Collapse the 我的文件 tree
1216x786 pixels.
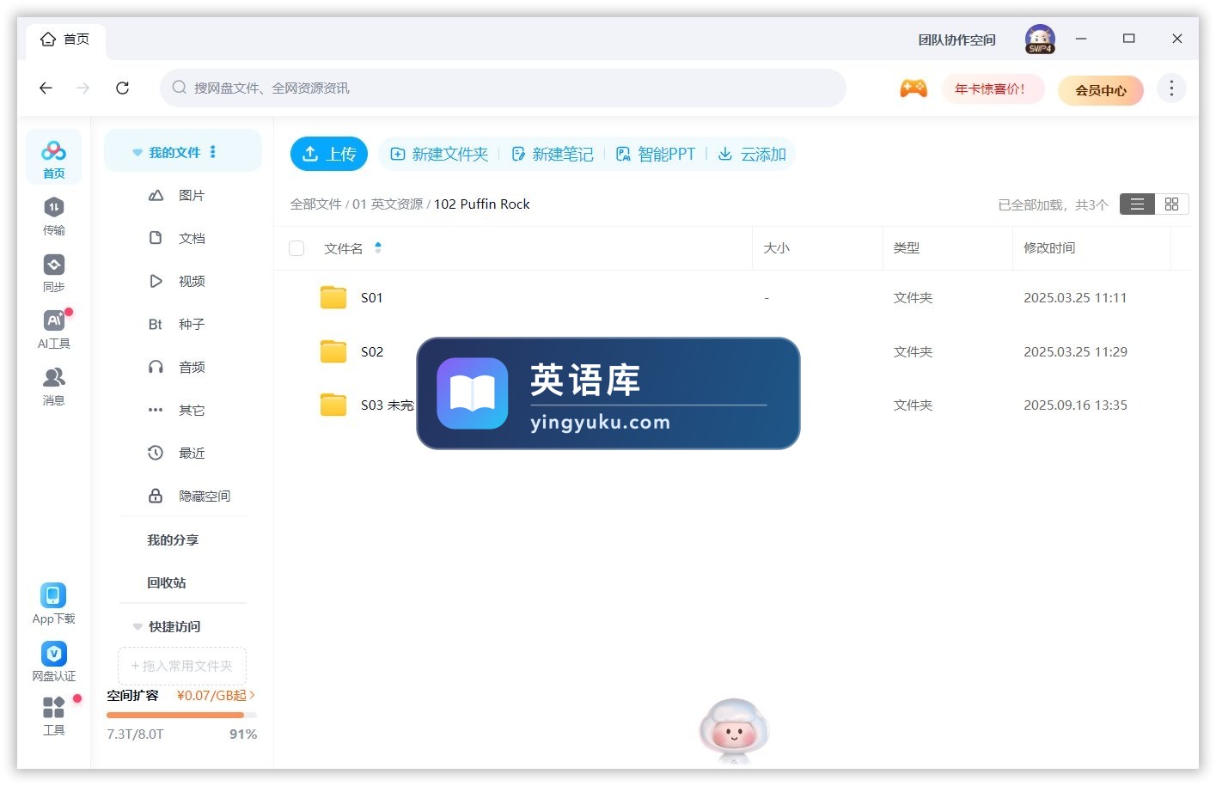tap(137, 153)
